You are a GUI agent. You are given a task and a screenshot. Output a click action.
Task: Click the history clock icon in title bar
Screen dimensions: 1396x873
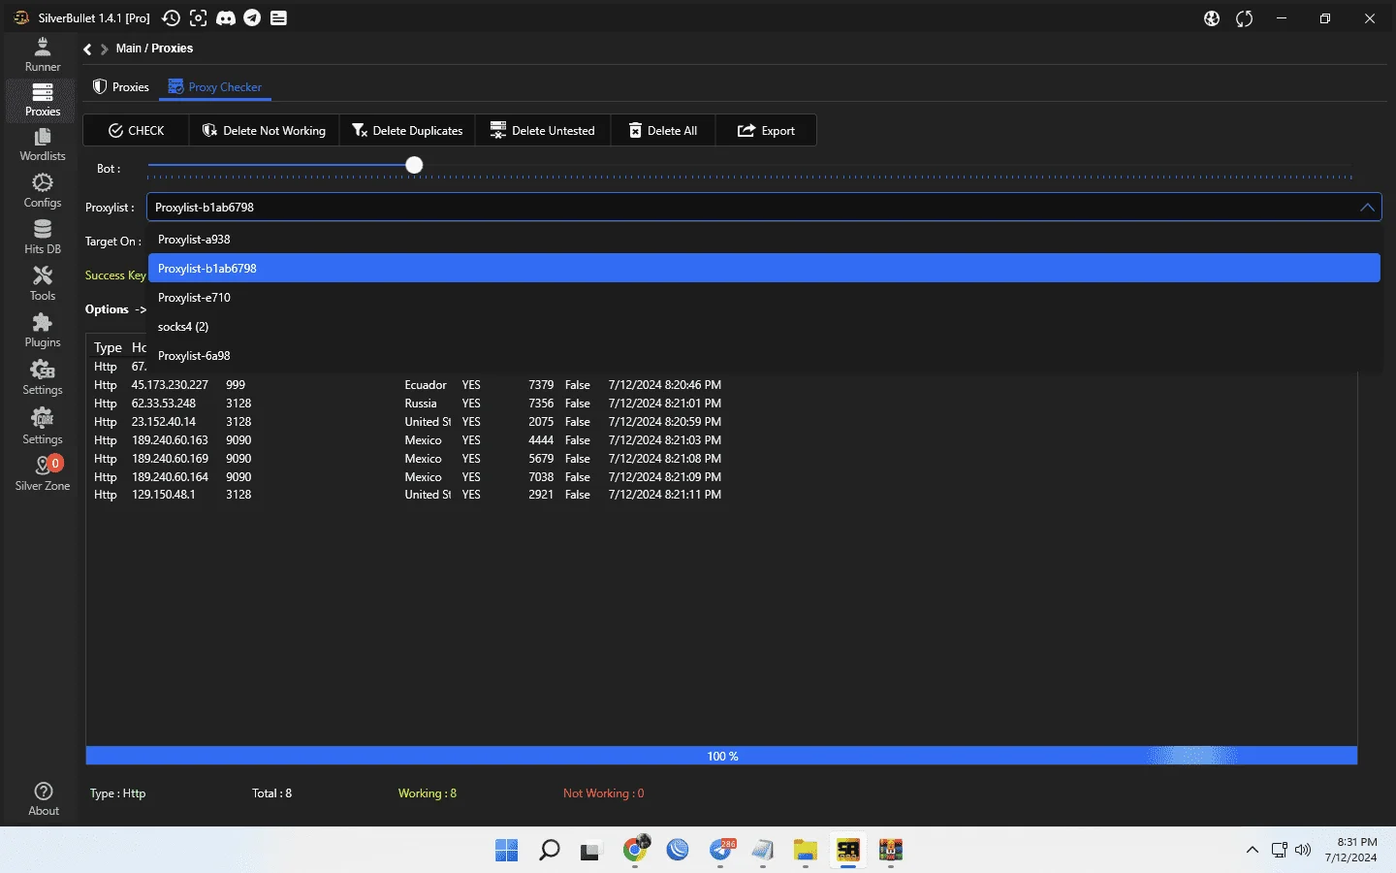coord(171,18)
